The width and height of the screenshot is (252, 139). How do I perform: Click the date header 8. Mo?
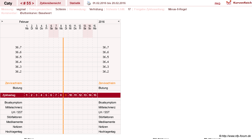[61, 27]
